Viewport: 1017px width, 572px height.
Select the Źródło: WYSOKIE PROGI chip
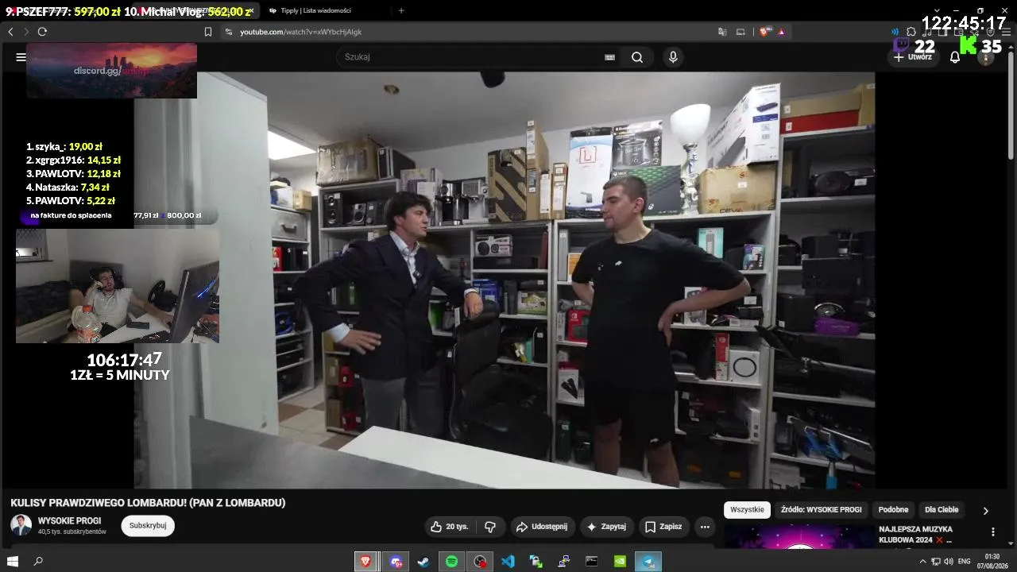(821, 510)
